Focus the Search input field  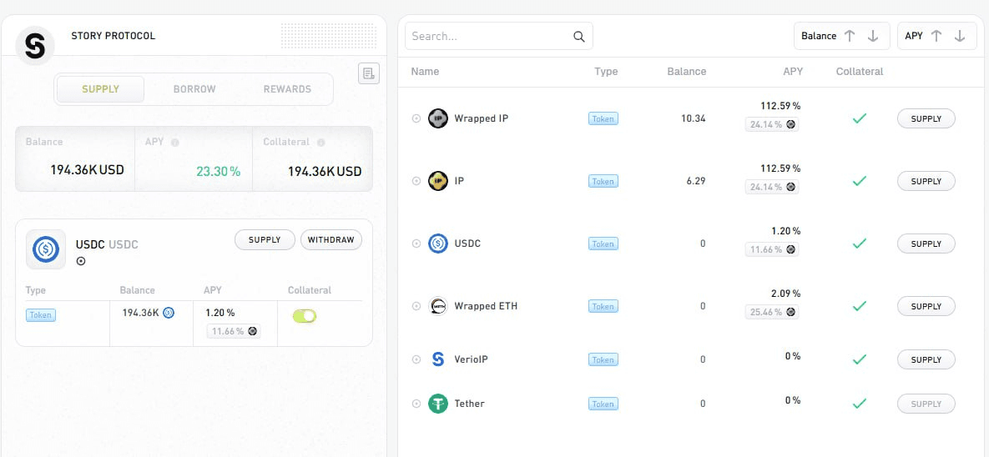coord(498,36)
